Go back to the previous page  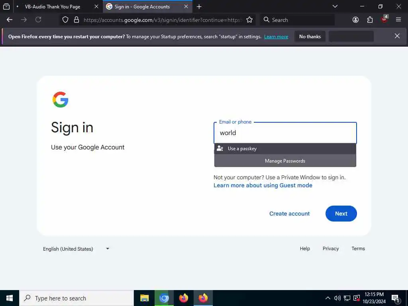[x=10, y=20]
